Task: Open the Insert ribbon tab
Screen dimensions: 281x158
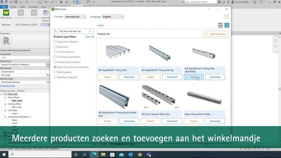Action: pos(22,7)
